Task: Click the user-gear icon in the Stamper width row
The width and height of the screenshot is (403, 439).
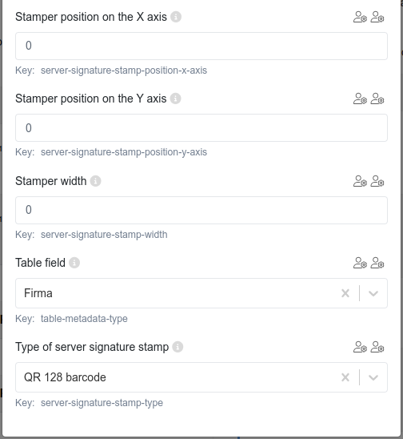Action: click(377, 181)
